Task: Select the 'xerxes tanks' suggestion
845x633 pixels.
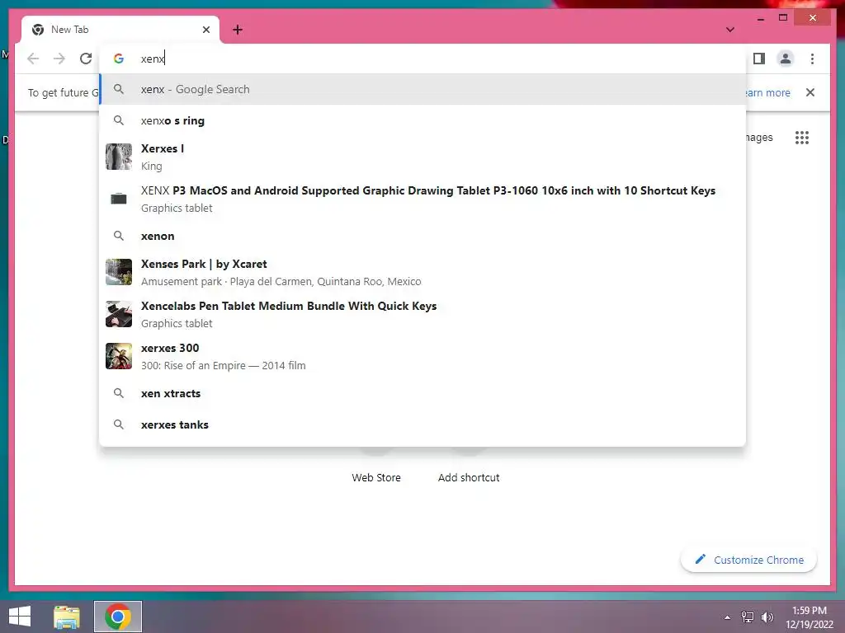Action: tap(422, 424)
